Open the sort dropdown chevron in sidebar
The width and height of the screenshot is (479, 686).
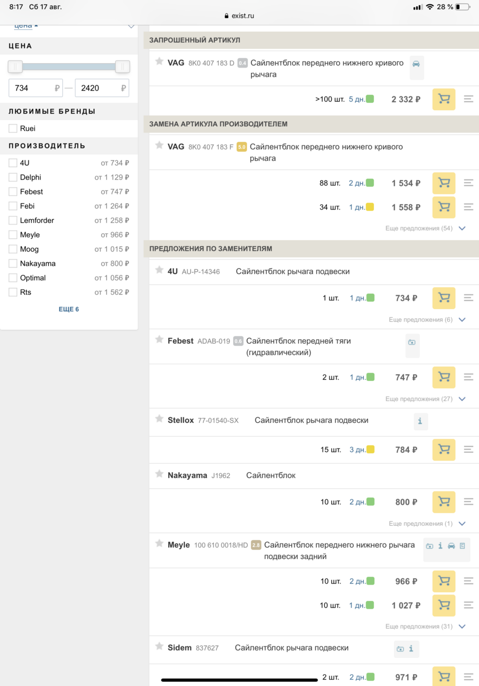click(x=131, y=26)
